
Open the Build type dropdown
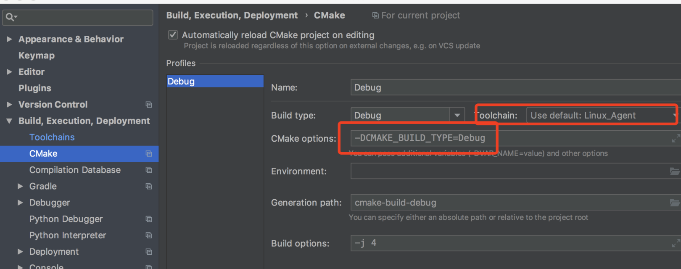tap(457, 114)
